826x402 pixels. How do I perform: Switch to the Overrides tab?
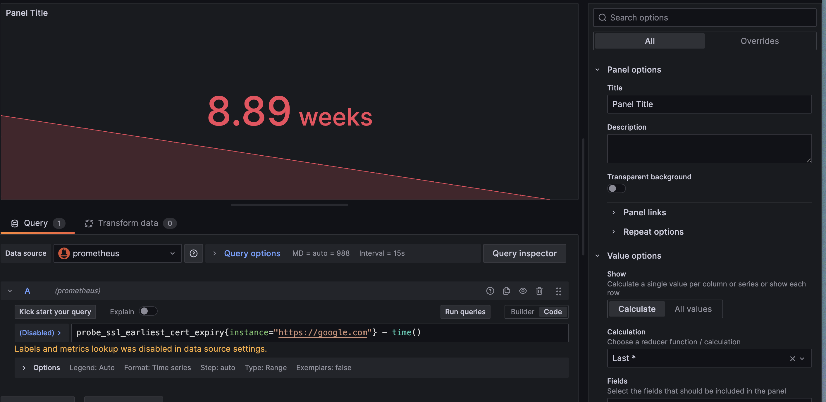point(759,41)
